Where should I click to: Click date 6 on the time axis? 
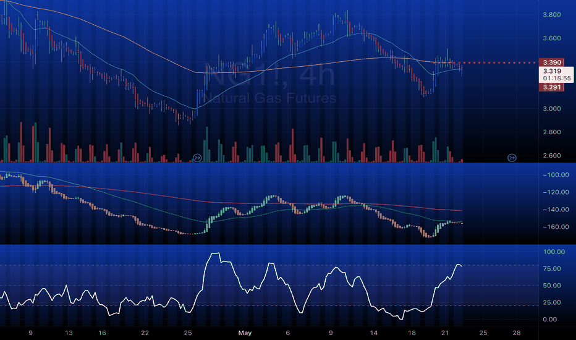[287, 333]
